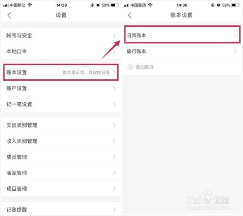Select the 旅行账本 account book
The width and height of the screenshot is (243, 216).
coord(182,51)
